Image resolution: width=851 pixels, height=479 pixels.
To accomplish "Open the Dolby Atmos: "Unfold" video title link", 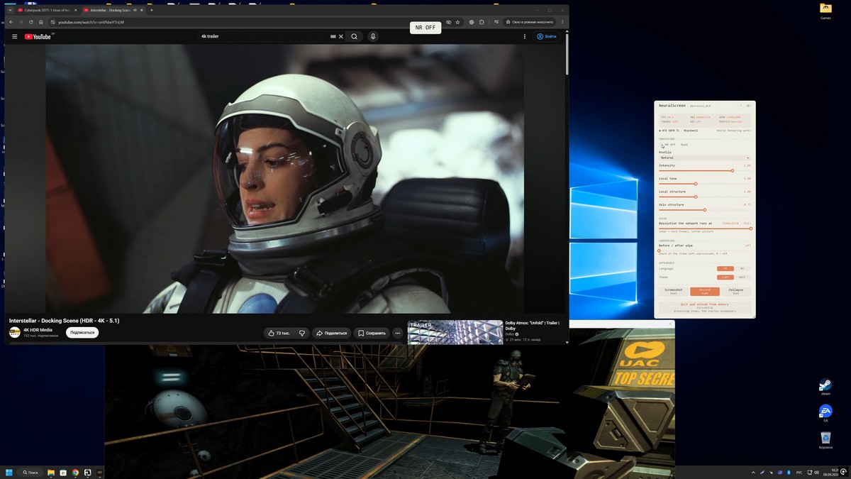I will pyautogui.click(x=533, y=326).
